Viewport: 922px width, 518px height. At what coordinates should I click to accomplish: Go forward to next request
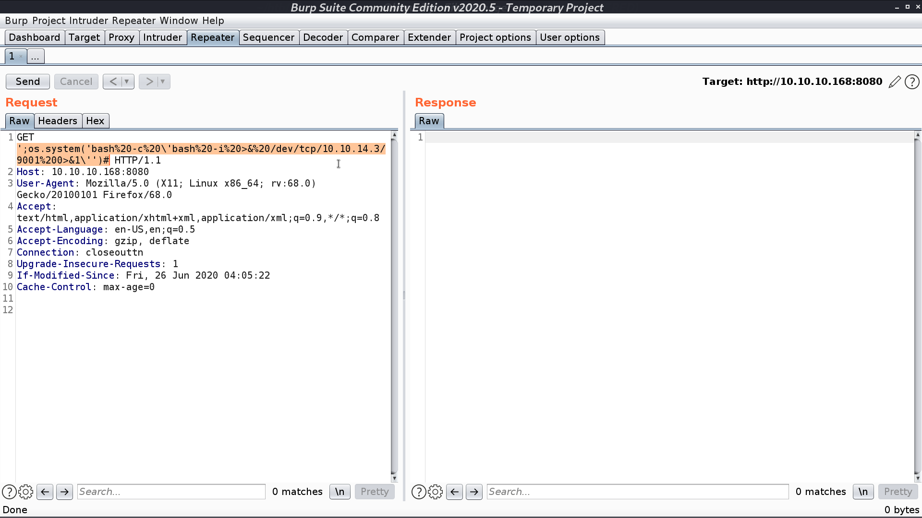click(x=149, y=82)
